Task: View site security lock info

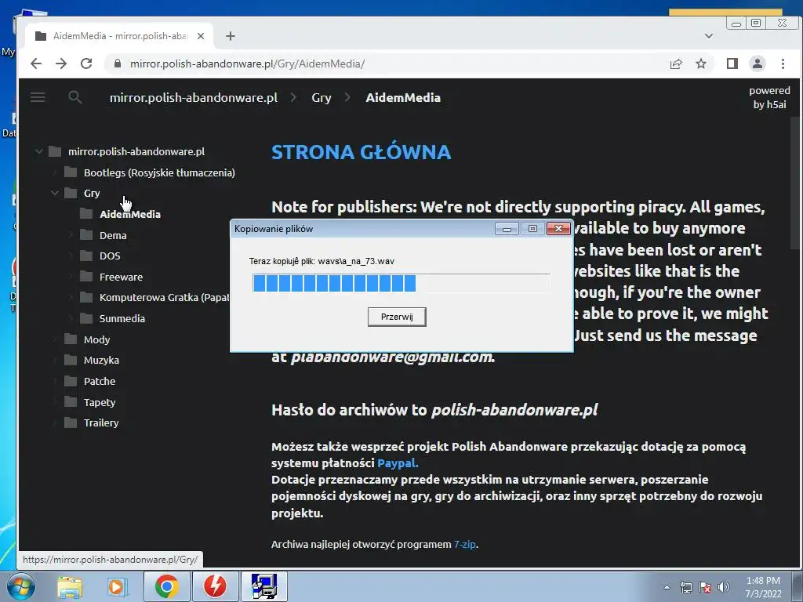Action: pyautogui.click(x=118, y=63)
